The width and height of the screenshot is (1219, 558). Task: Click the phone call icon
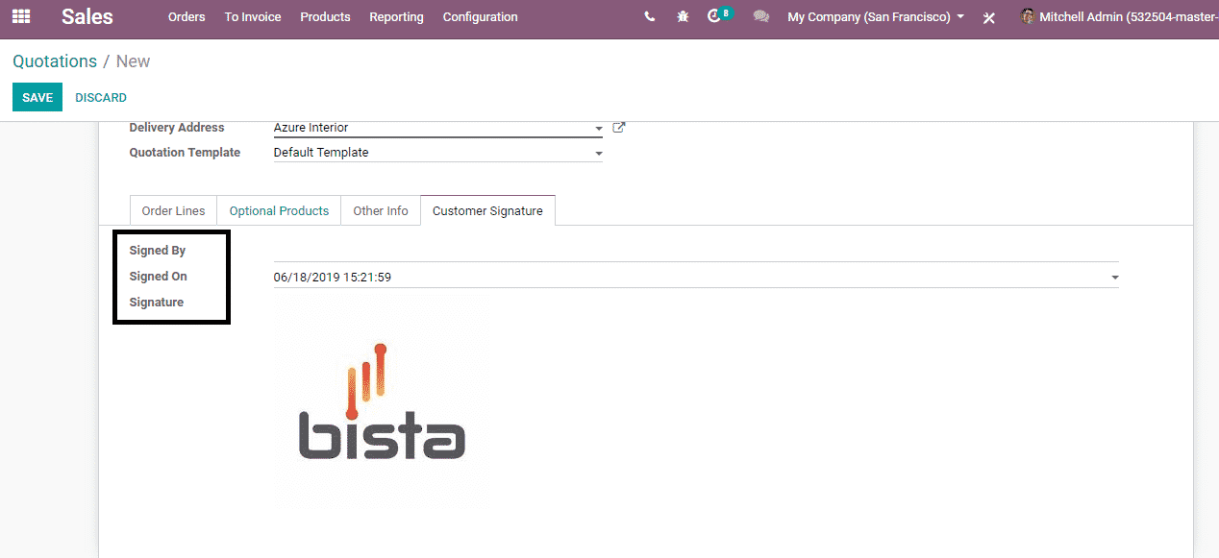click(x=650, y=17)
